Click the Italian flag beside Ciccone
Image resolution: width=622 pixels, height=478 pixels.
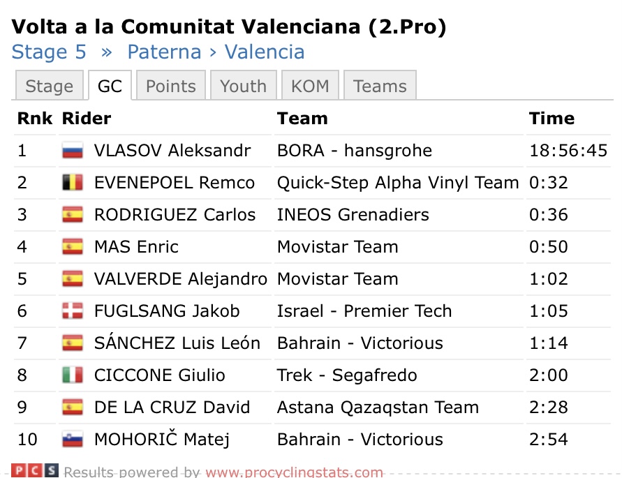pyautogui.click(x=73, y=375)
